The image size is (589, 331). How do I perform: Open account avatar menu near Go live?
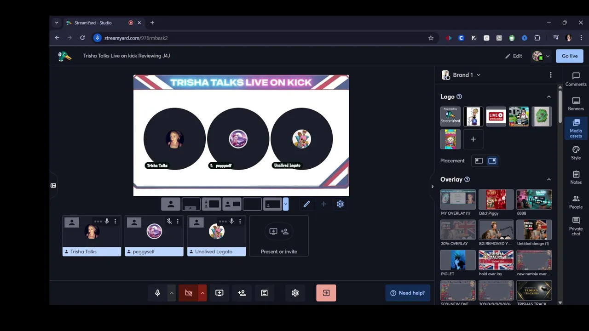tap(541, 56)
